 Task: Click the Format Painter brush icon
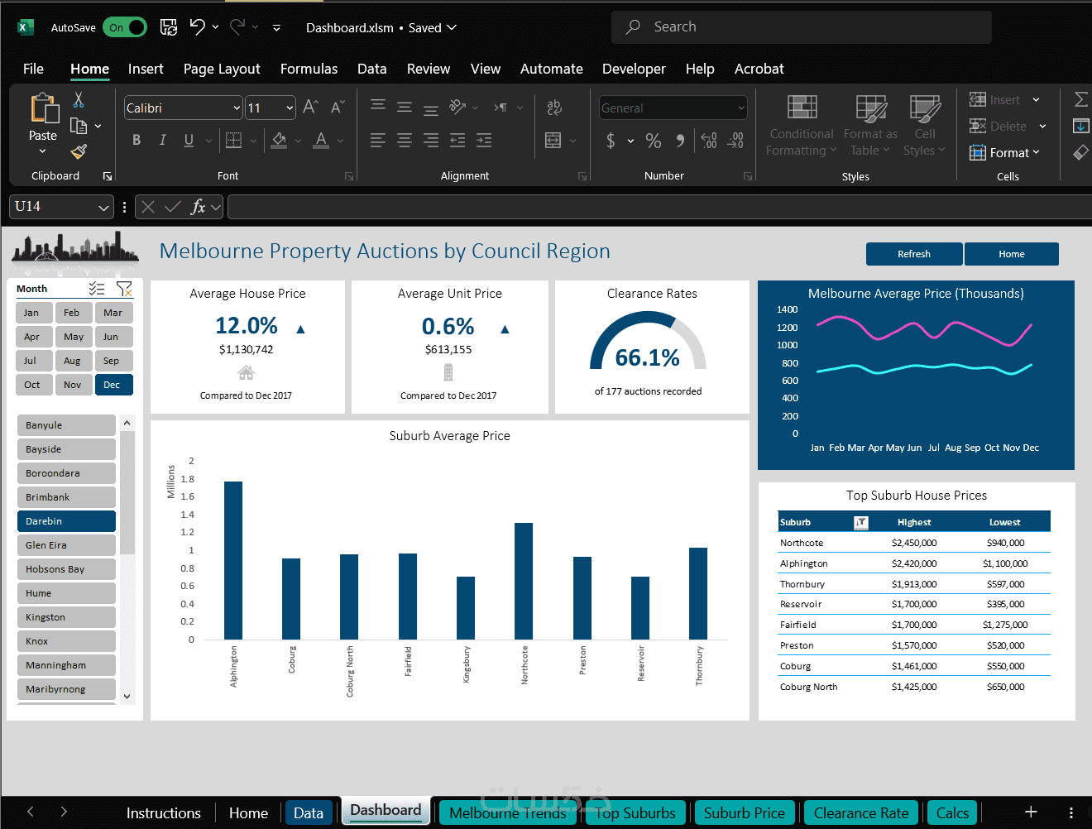(x=79, y=151)
